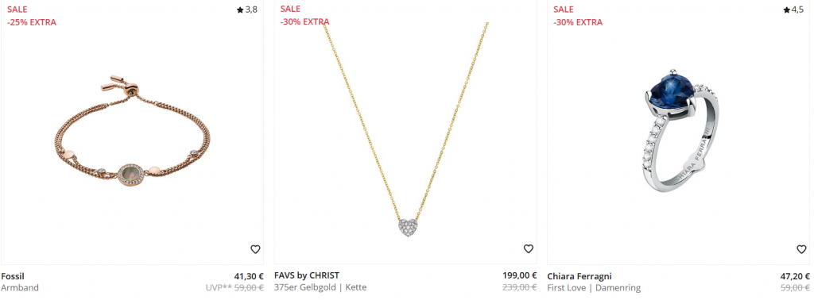The height and width of the screenshot is (300, 814).
Task: Click the -30% EXTRA badge on the necklace
Action: click(x=304, y=21)
